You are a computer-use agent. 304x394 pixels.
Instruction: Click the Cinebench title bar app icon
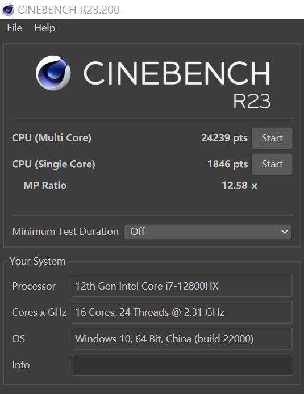point(8,10)
